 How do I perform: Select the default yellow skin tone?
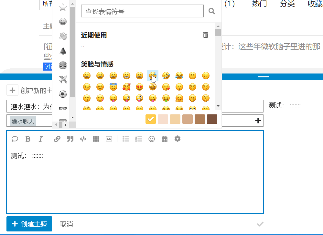point(151,119)
